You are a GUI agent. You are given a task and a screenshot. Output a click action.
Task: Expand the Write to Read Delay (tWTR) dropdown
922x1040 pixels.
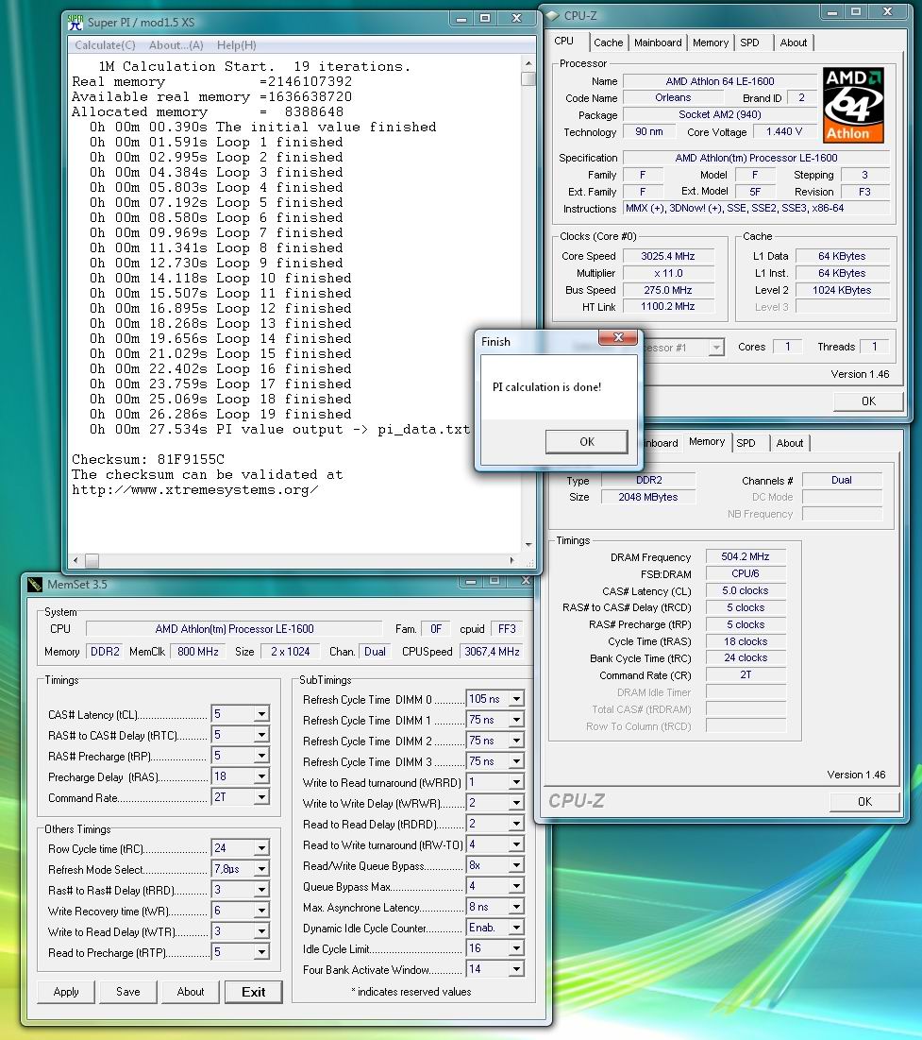tap(261, 932)
